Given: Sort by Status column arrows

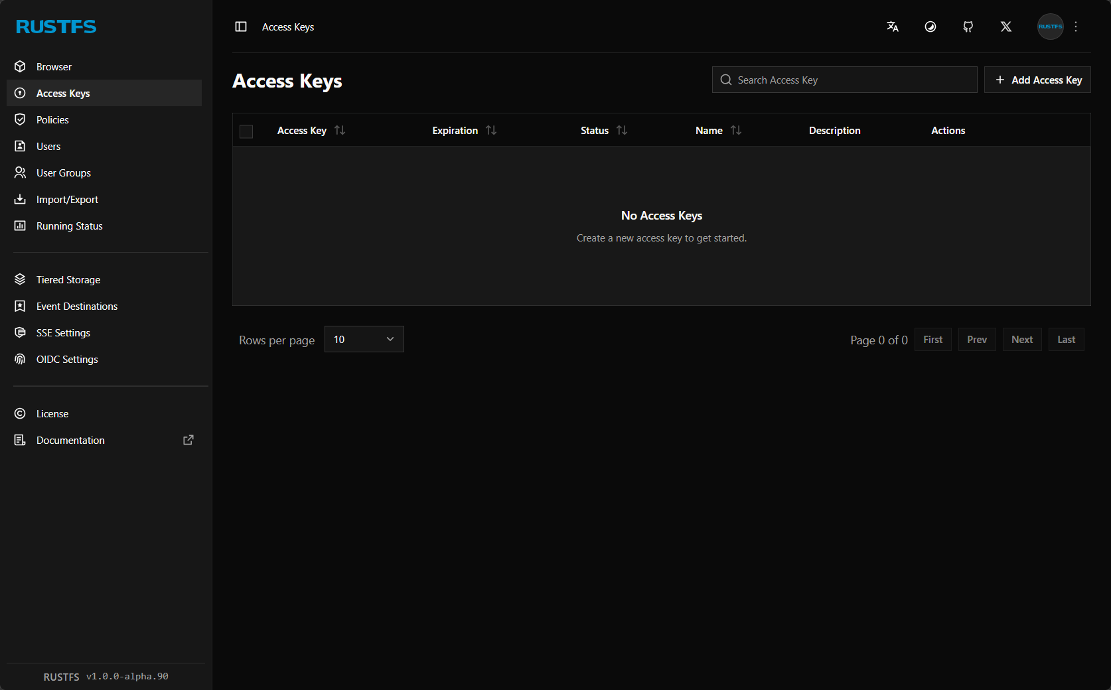Looking at the screenshot, I should [x=622, y=130].
